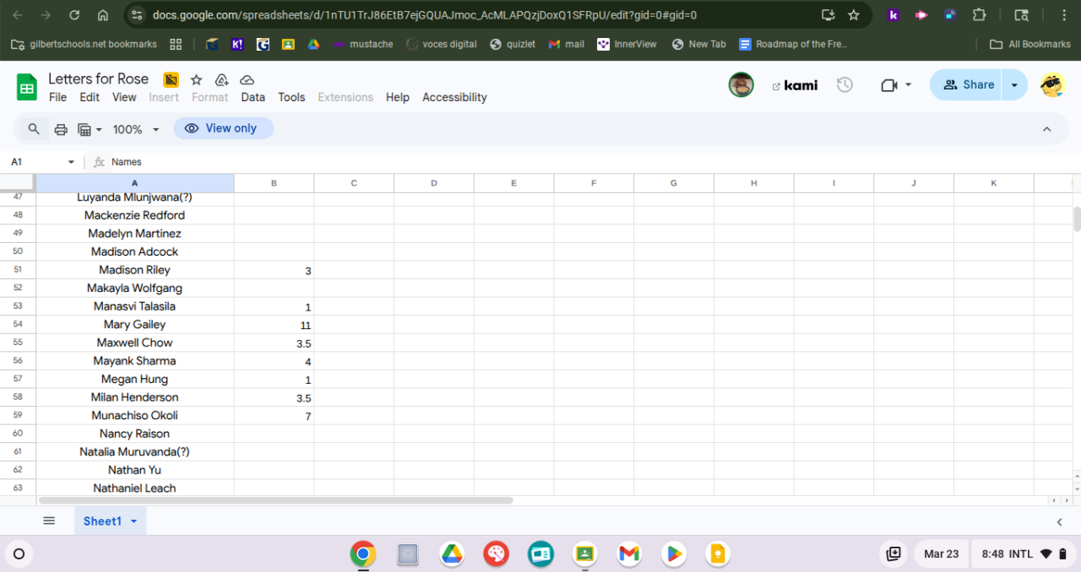The width and height of the screenshot is (1081, 572).
Task: Open the quizlet bookmark
Action: point(513,44)
